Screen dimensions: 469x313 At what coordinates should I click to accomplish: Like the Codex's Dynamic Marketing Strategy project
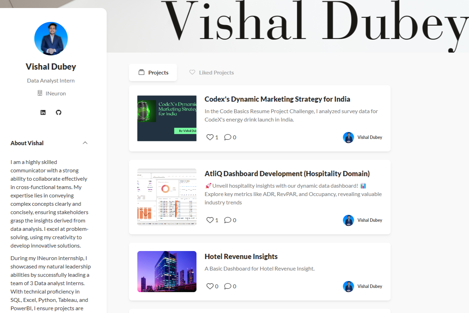click(x=210, y=137)
